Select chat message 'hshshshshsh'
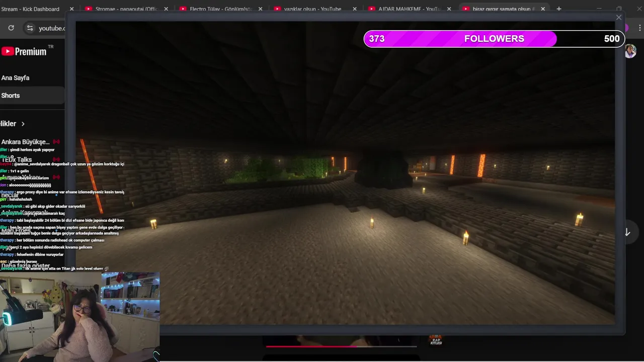644x362 pixels. pos(20,199)
